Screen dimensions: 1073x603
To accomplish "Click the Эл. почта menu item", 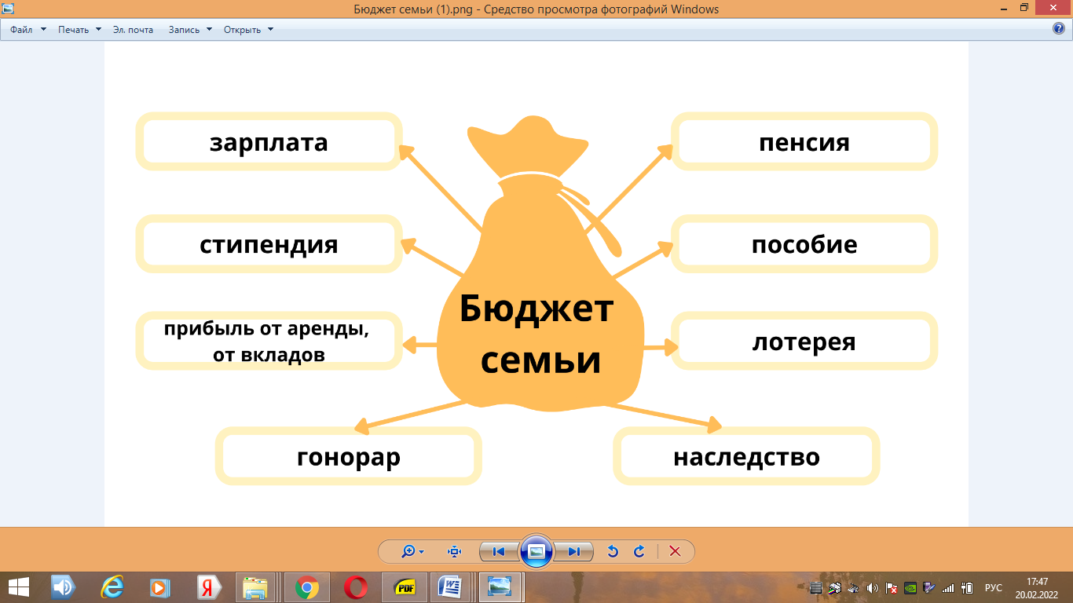I will coord(133,30).
